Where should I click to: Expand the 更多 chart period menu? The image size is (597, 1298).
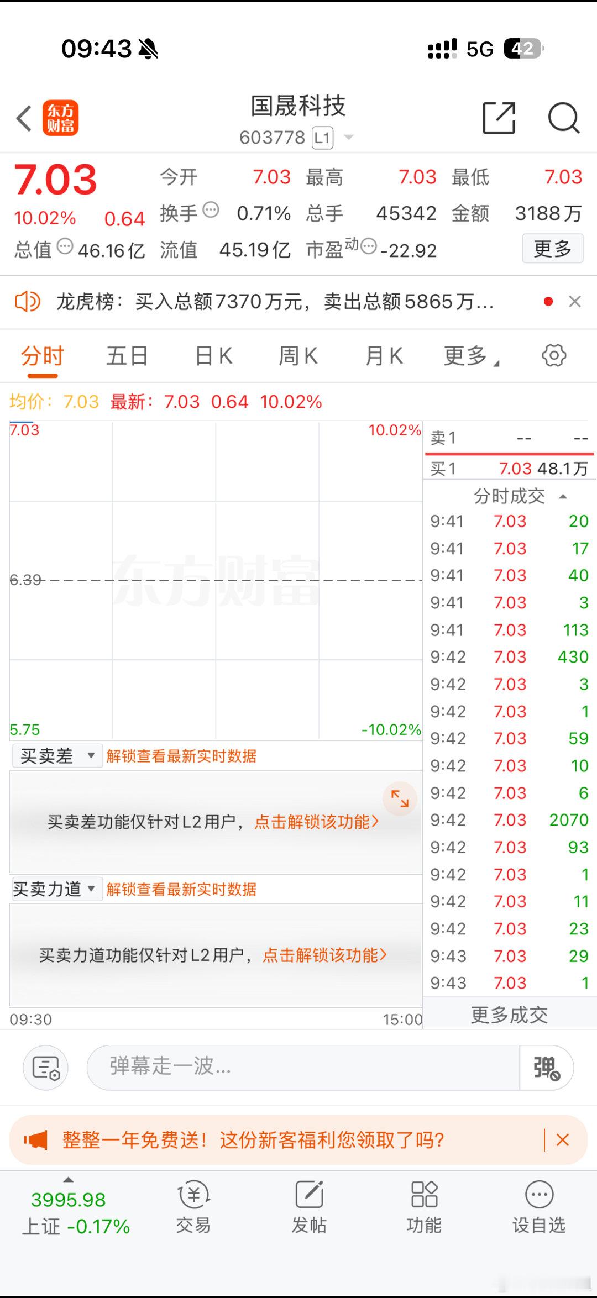tap(471, 356)
